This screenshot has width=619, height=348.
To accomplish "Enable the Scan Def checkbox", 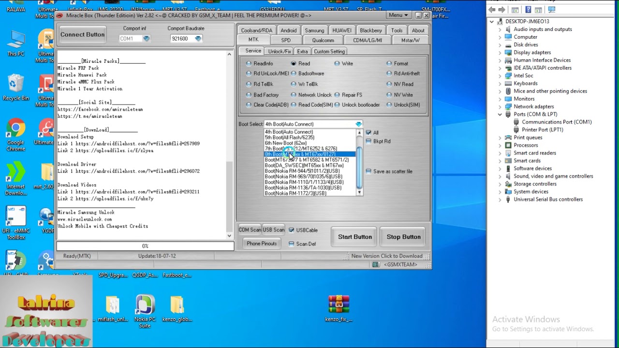I will (302, 244).
